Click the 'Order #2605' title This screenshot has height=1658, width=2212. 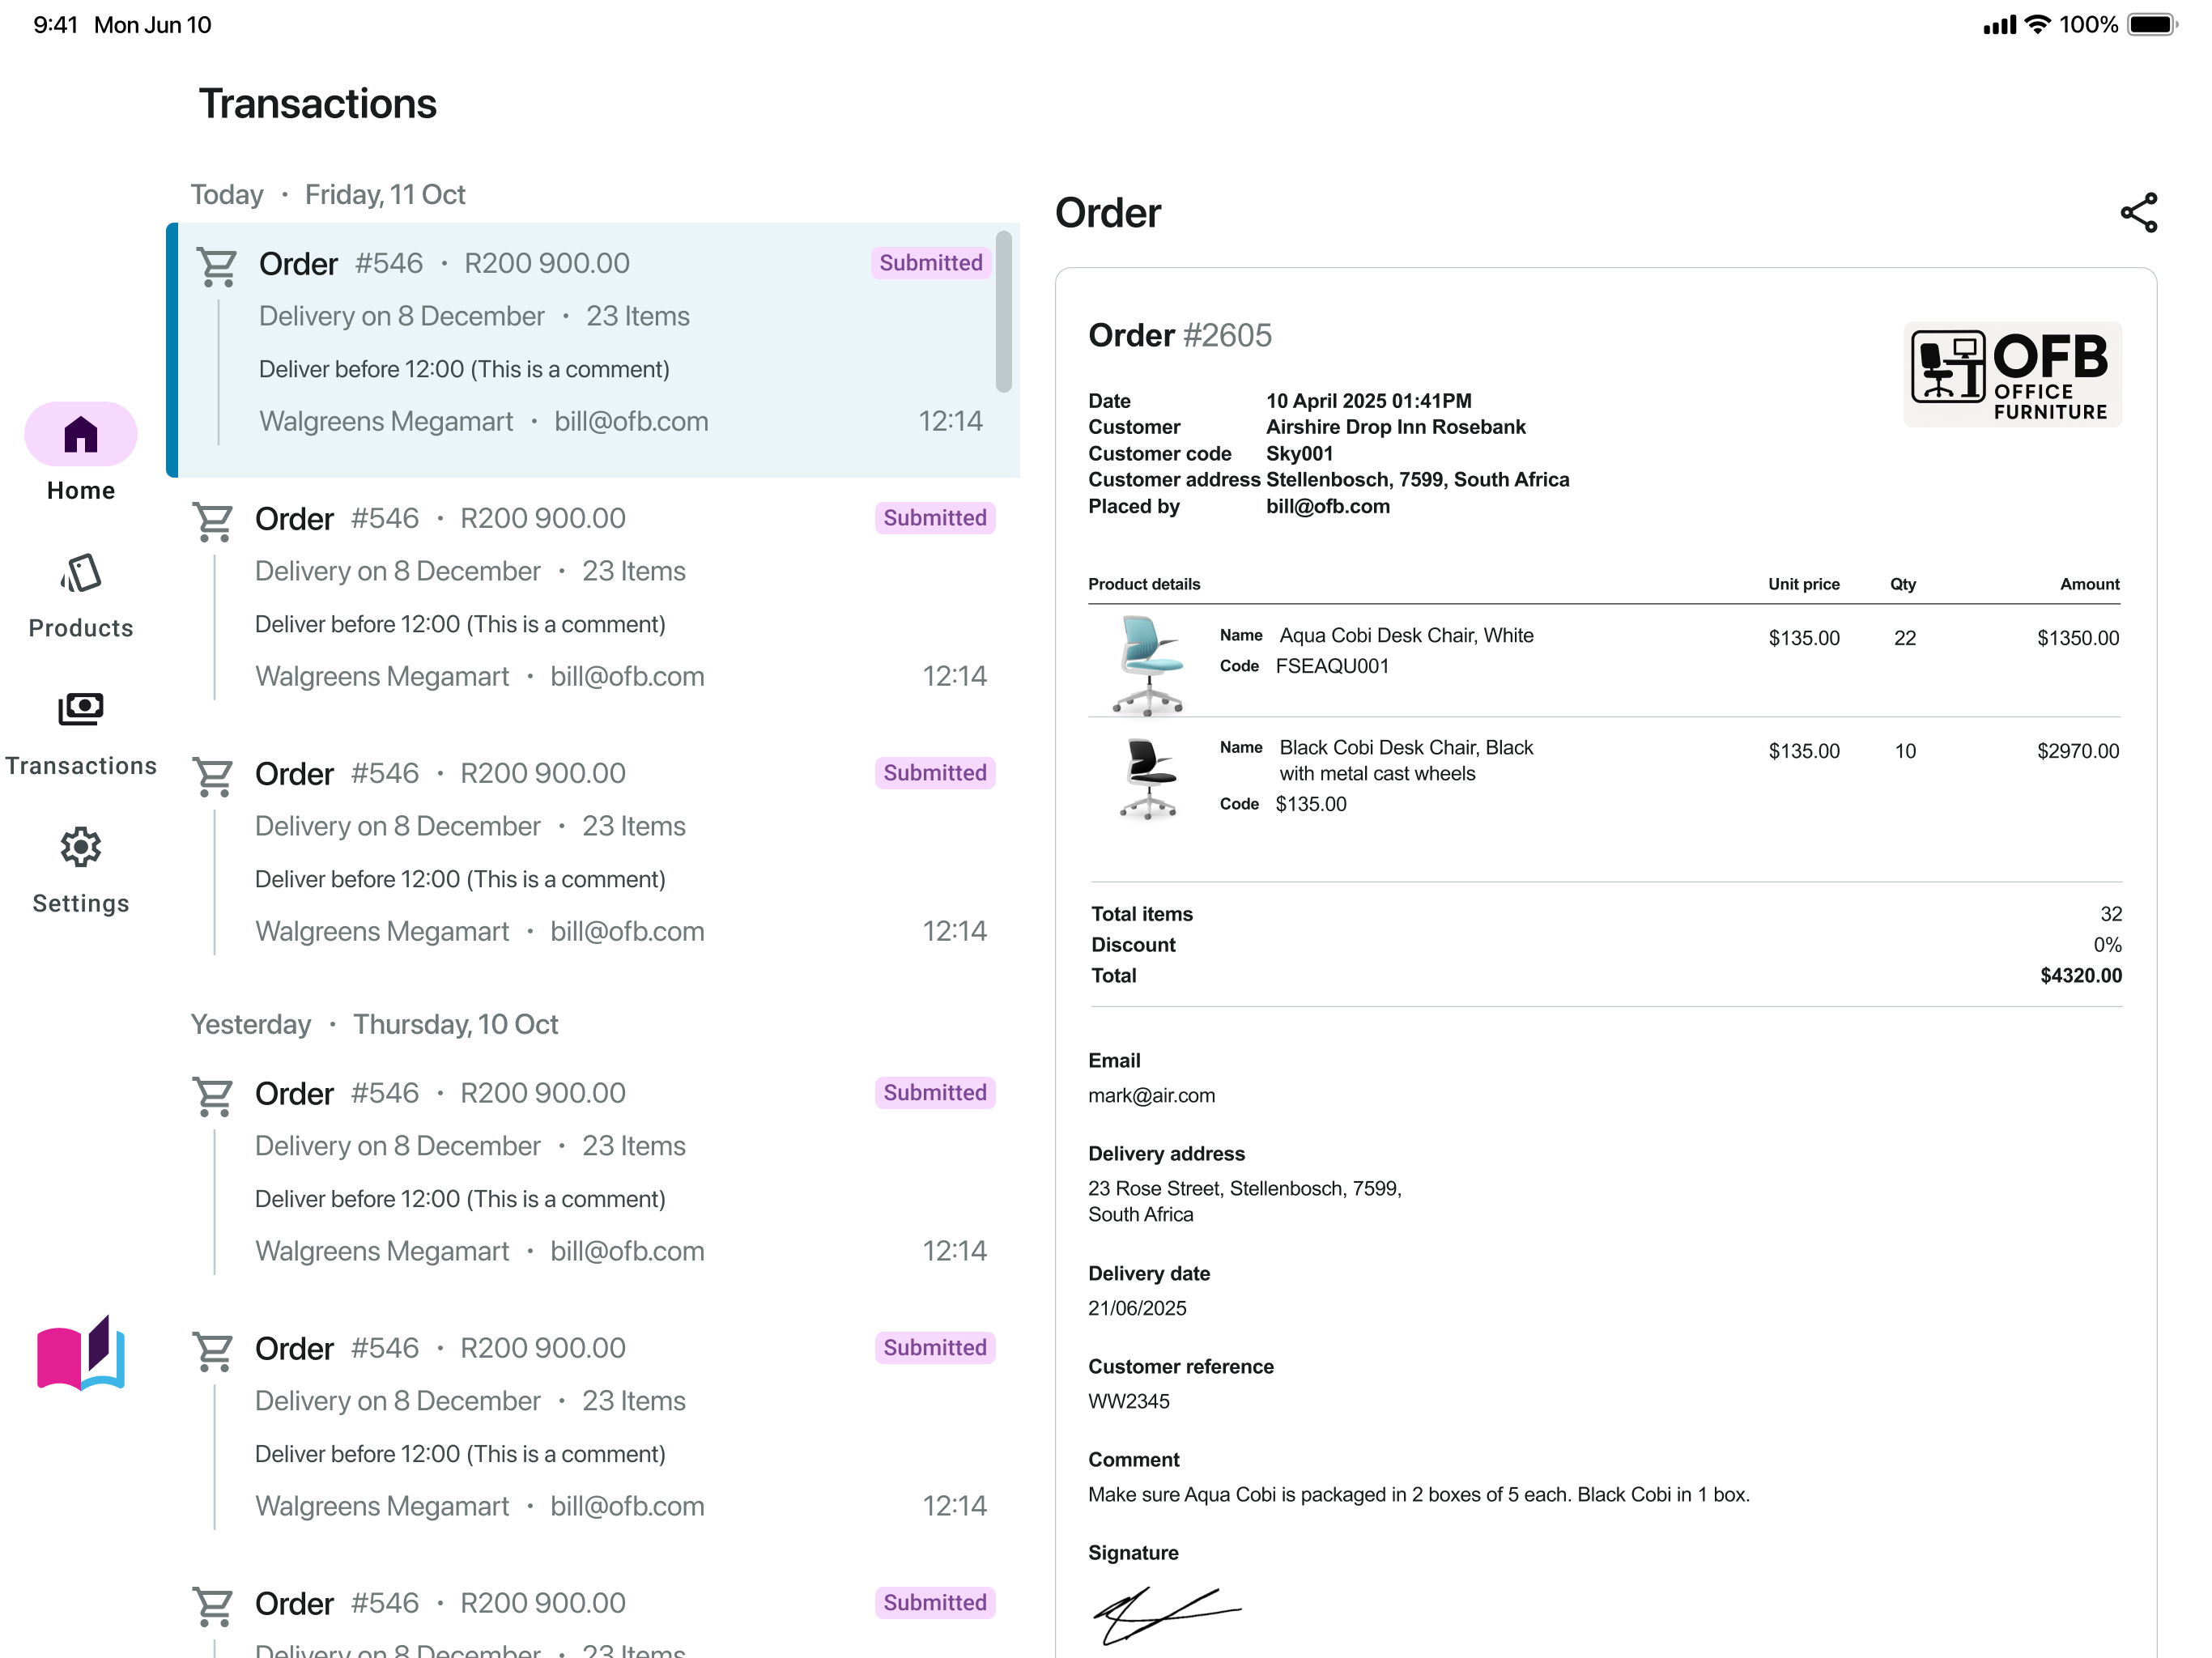click(1180, 335)
